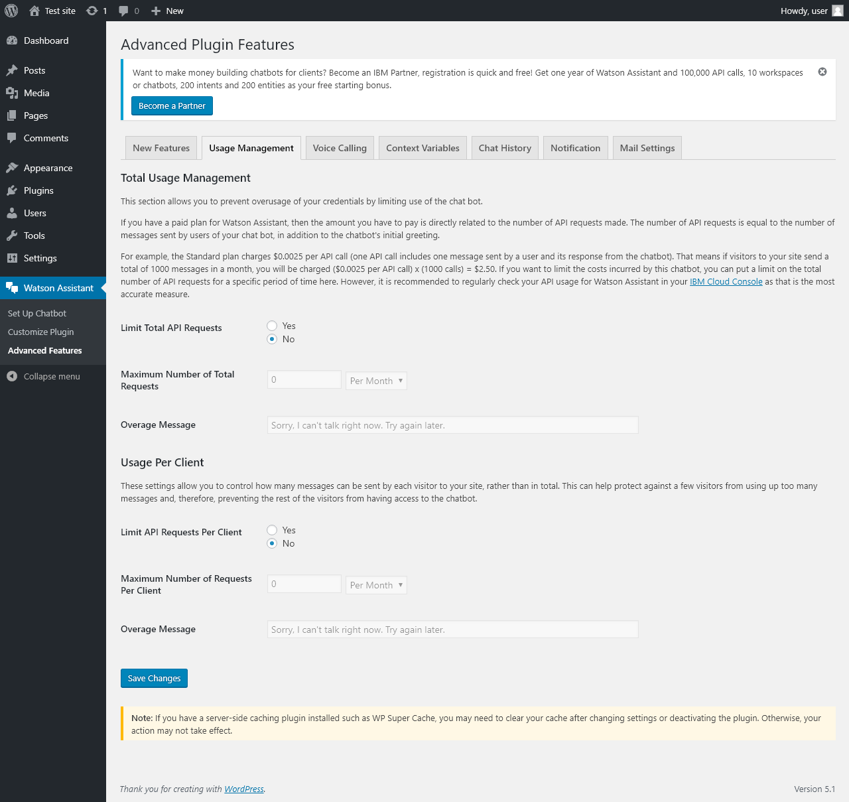Click the Collapse menu arrow icon
849x802 pixels.
point(12,376)
